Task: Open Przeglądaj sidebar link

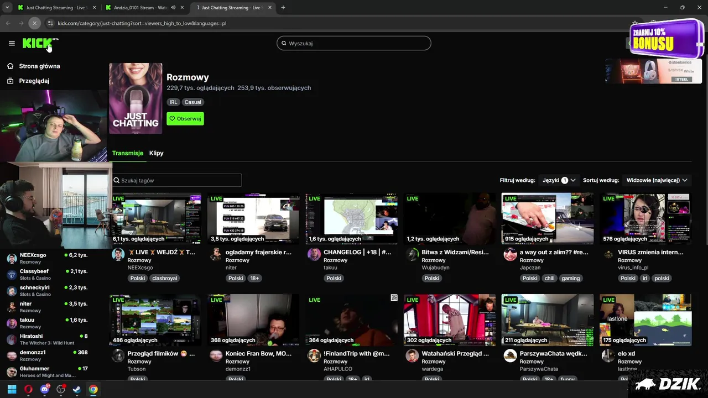Action: (x=34, y=81)
